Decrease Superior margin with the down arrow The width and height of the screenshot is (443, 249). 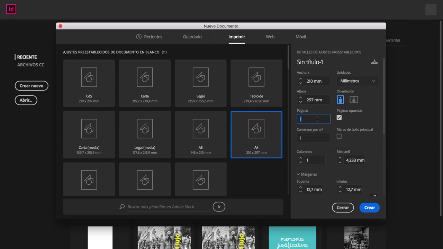[300, 192]
